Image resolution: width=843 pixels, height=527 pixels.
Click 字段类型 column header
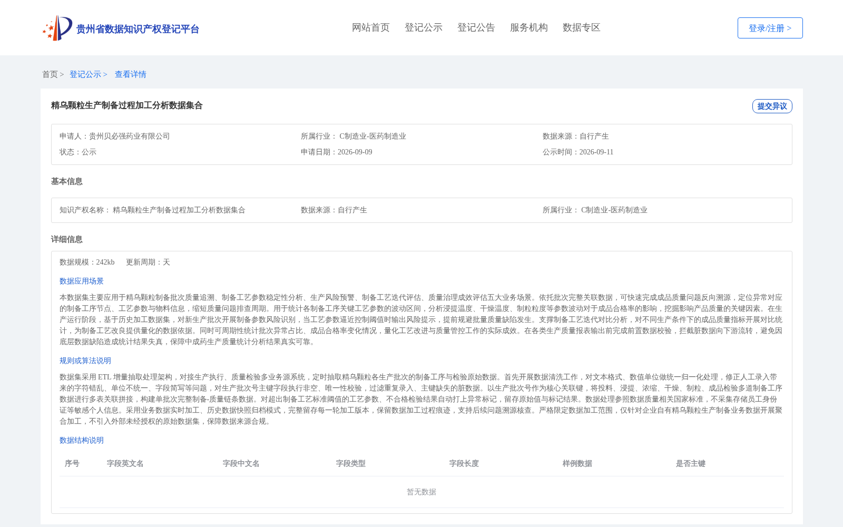351,463
